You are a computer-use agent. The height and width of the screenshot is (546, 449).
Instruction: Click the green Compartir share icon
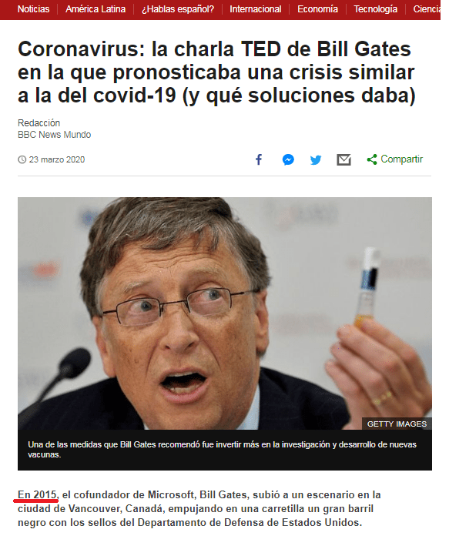click(x=372, y=159)
